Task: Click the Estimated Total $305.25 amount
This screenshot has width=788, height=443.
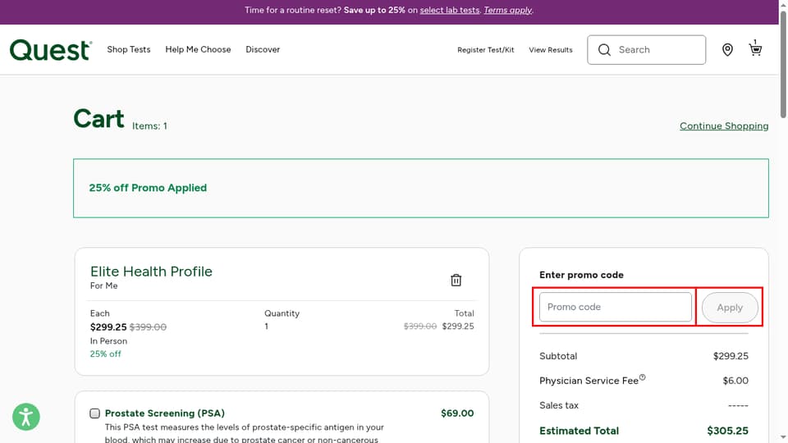Action: [727, 431]
